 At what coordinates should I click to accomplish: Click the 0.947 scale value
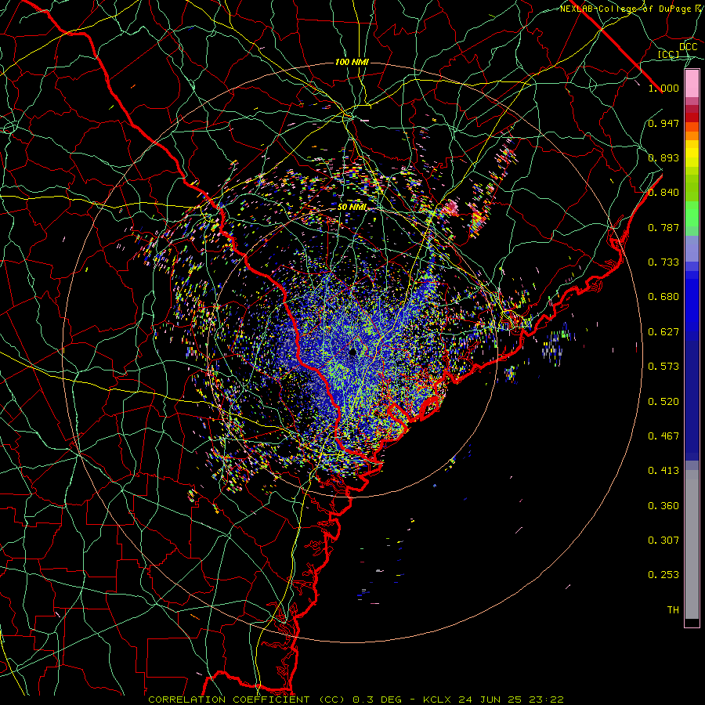663,123
